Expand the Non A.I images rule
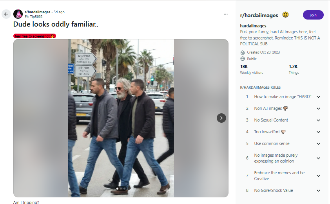Image resolution: width=330 pixels, height=204 pixels. tap(318, 109)
